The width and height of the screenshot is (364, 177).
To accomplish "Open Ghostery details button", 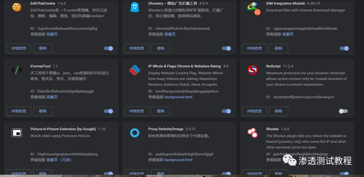I will [x=137, y=48].
